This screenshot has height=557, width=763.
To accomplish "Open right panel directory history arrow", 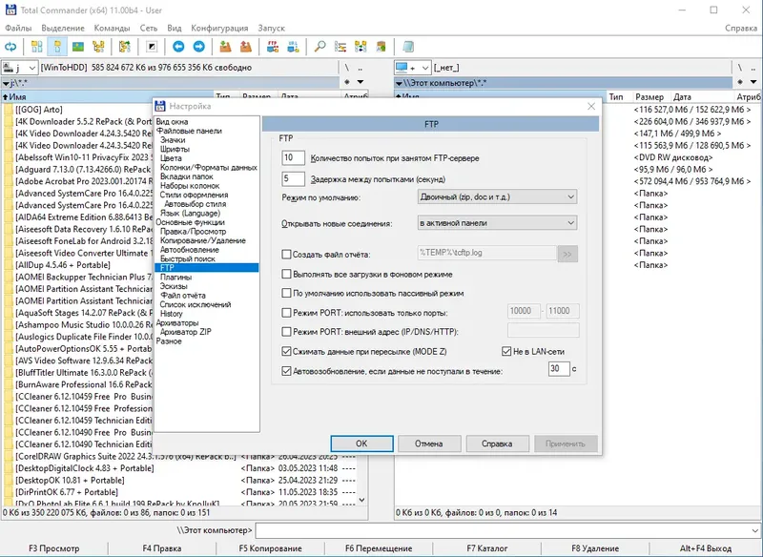I will tap(753, 82).
